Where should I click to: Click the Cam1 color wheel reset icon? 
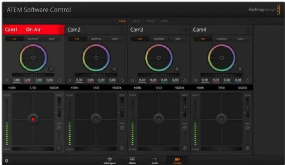tap(52, 69)
